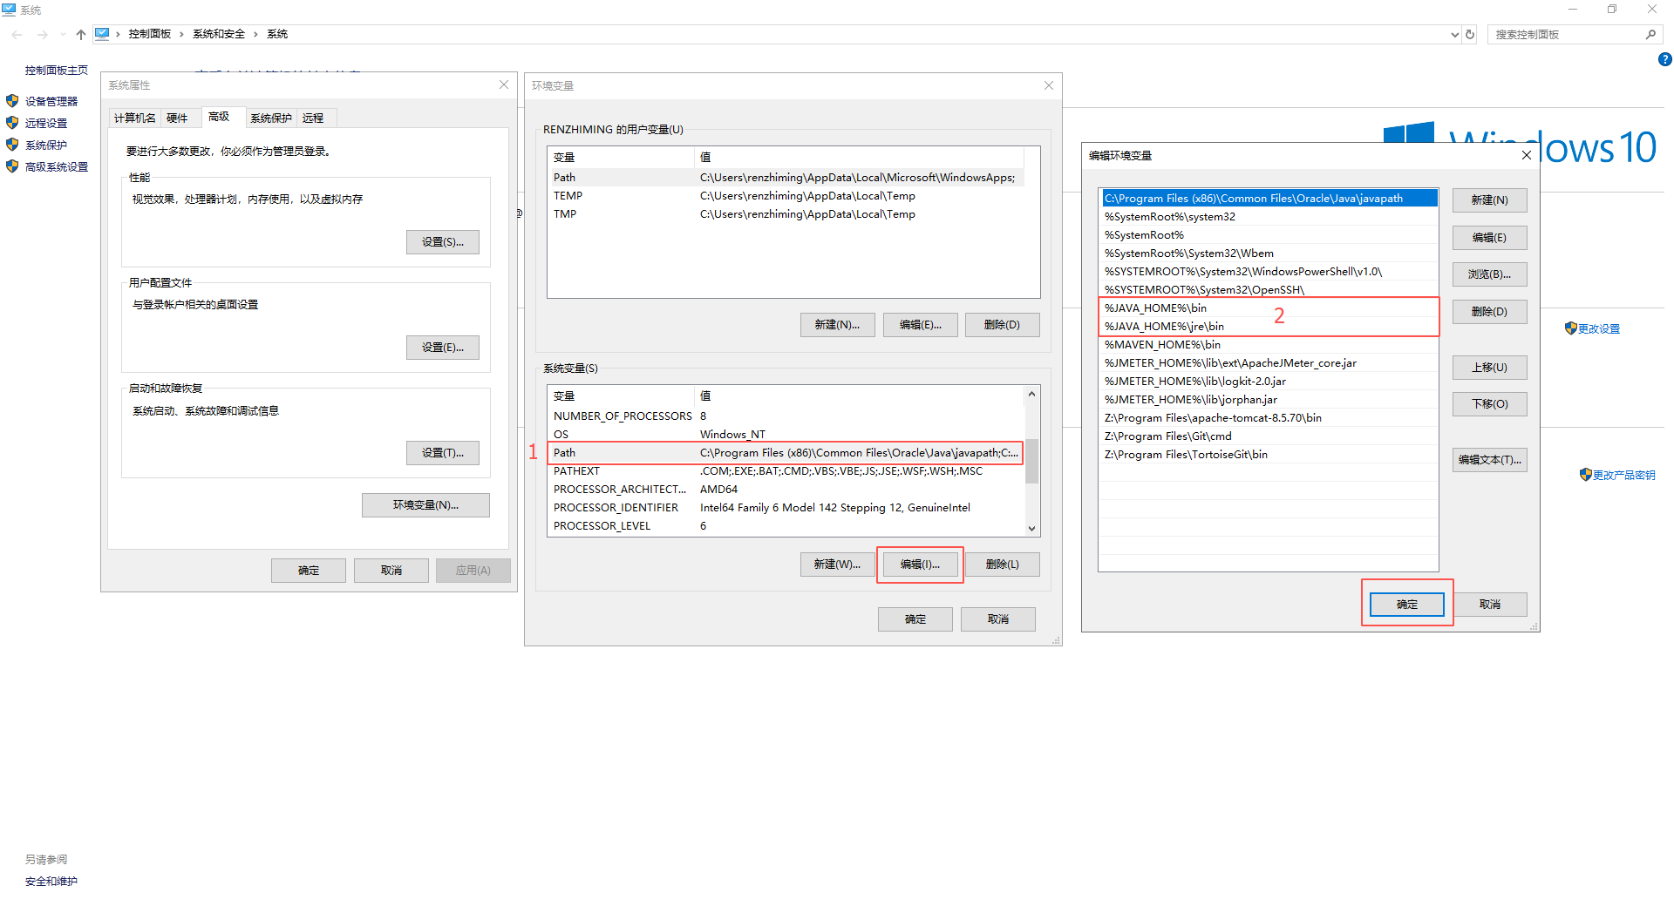Click 编辑(E) in 编辑环境变量 dialog
Image resolution: width=1674 pixels, height=906 pixels.
point(1489,238)
